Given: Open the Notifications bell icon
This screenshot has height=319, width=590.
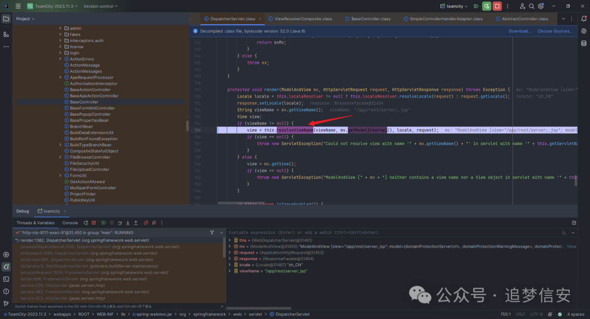Looking at the screenshot, I should pyautogui.click(x=583, y=19).
